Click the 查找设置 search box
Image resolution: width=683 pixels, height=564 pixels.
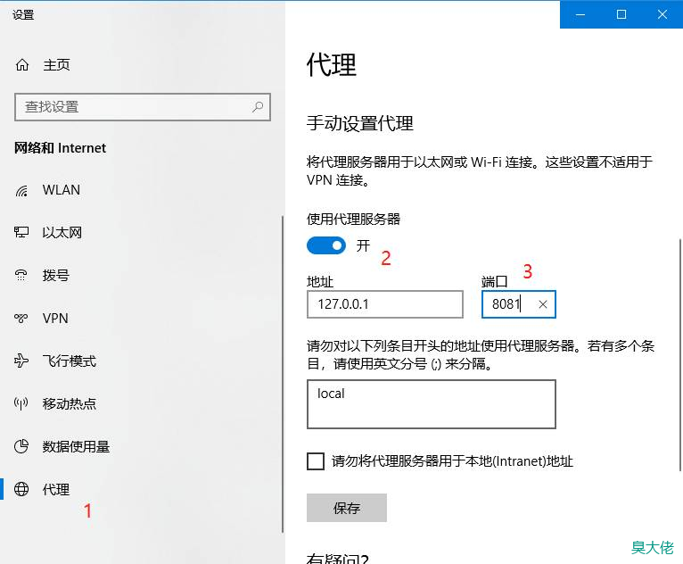pos(143,107)
